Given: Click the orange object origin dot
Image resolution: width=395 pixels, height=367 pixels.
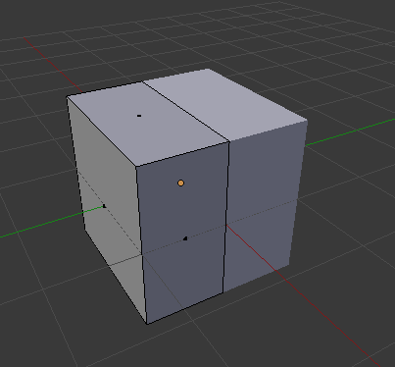Looking at the screenshot, I should click(x=180, y=183).
